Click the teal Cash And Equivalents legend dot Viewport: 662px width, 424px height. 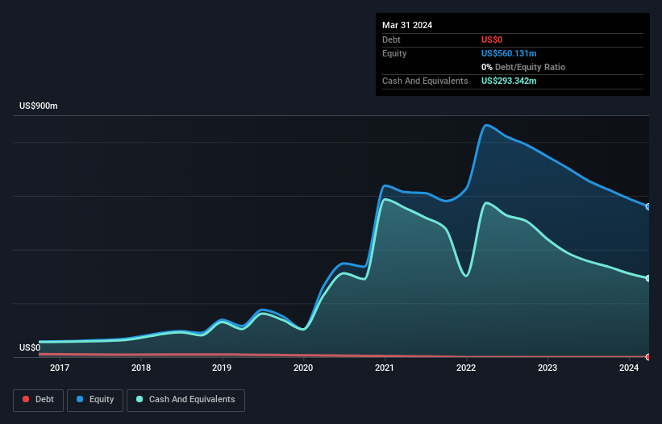pos(139,399)
